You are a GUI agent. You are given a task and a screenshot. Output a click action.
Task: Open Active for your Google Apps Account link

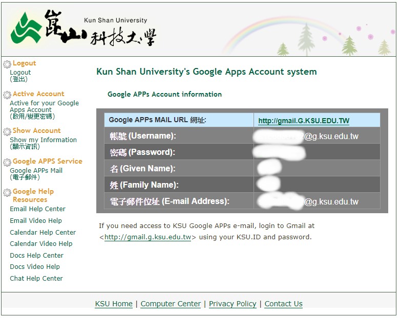click(44, 110)
